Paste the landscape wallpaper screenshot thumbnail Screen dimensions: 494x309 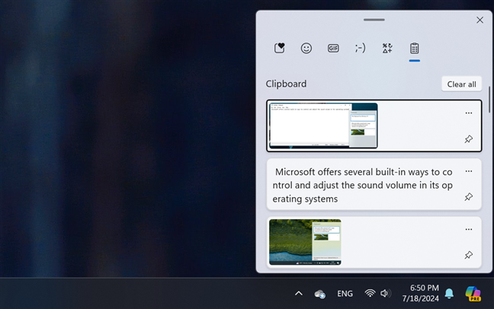(305, 242)
